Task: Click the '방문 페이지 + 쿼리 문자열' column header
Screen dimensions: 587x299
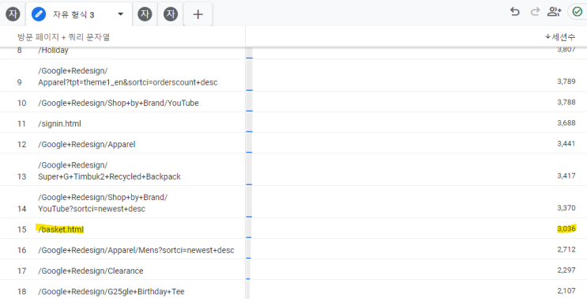Action: click(64, 37)
